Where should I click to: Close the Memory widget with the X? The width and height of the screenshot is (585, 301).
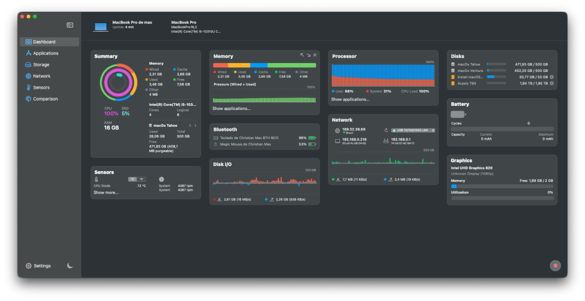[315, 55]
